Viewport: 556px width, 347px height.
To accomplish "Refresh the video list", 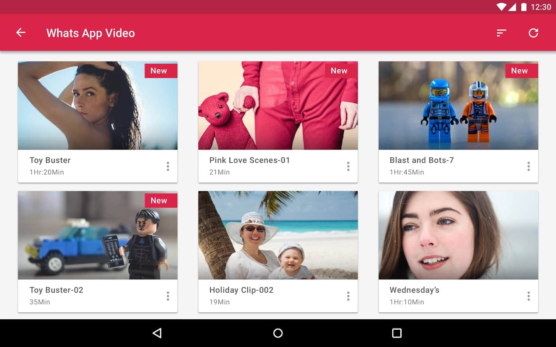I will point(533,33).
